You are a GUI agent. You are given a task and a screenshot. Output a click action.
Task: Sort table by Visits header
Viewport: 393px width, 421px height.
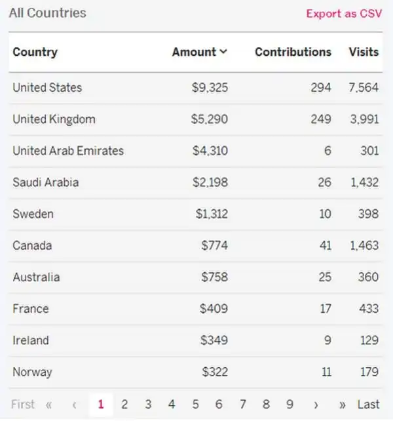click(364, 52)
